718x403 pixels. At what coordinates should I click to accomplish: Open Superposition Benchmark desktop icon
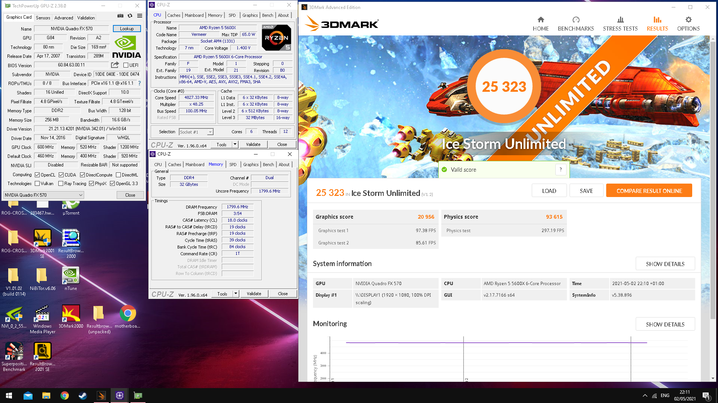pos(14,357)
